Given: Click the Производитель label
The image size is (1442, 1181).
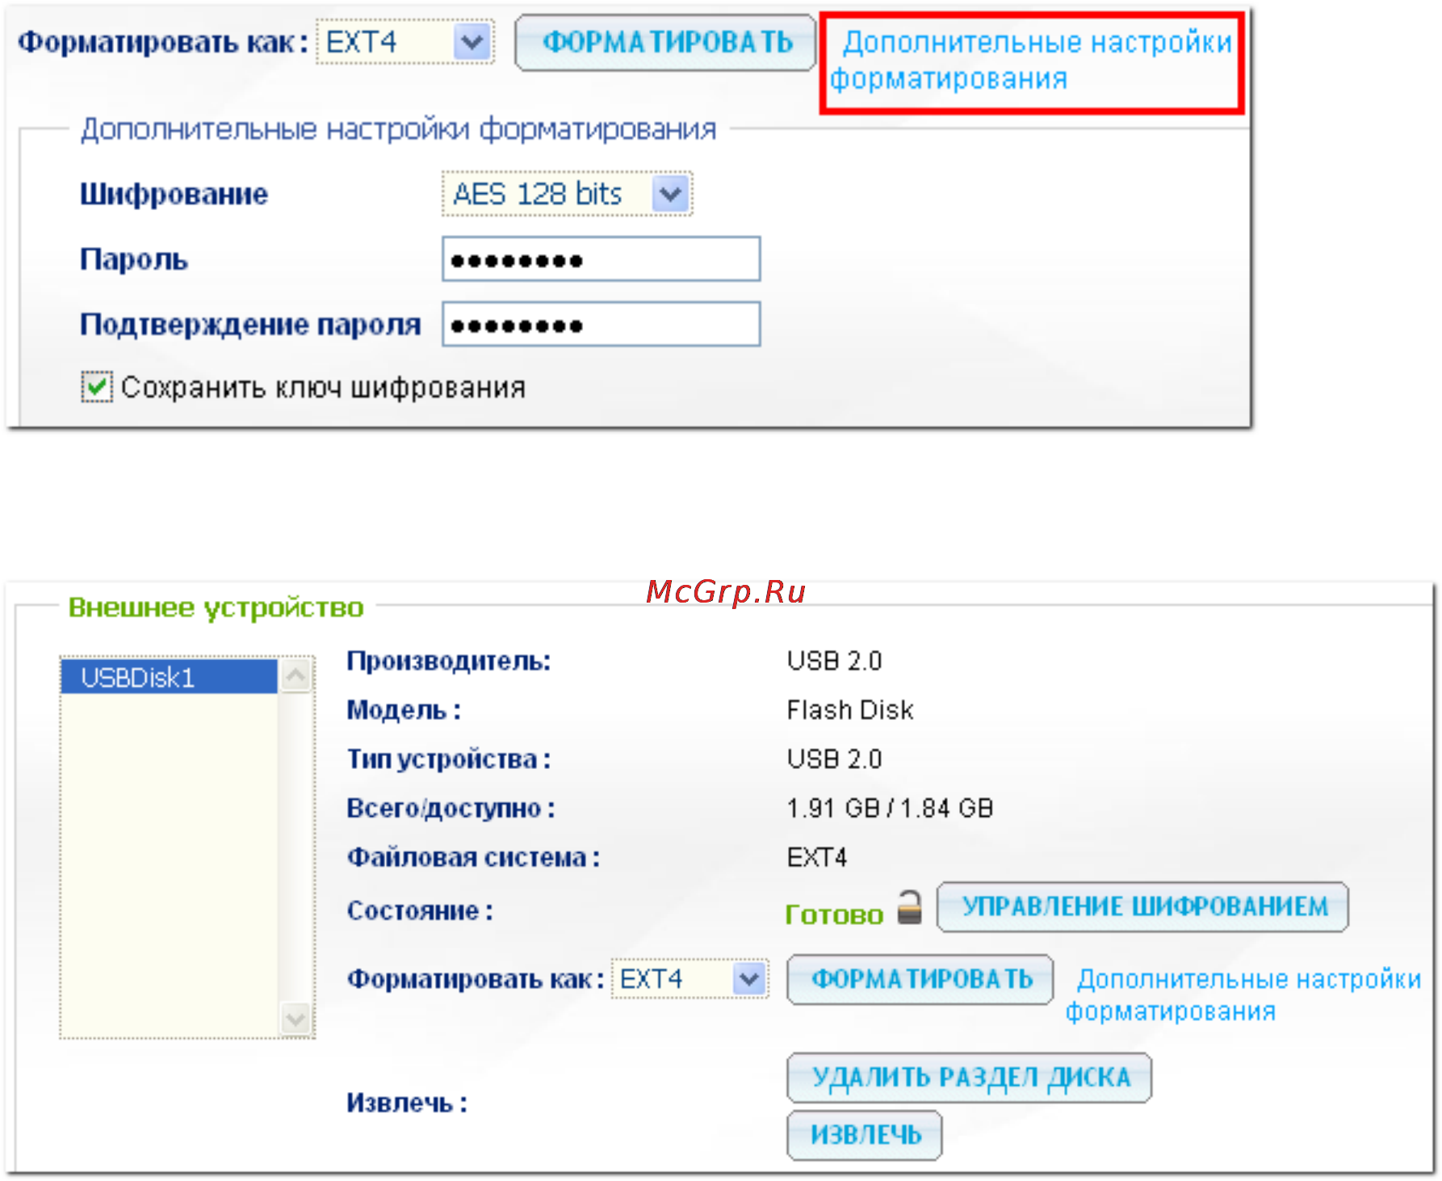Looking at the screenshot, I should 449,661.
